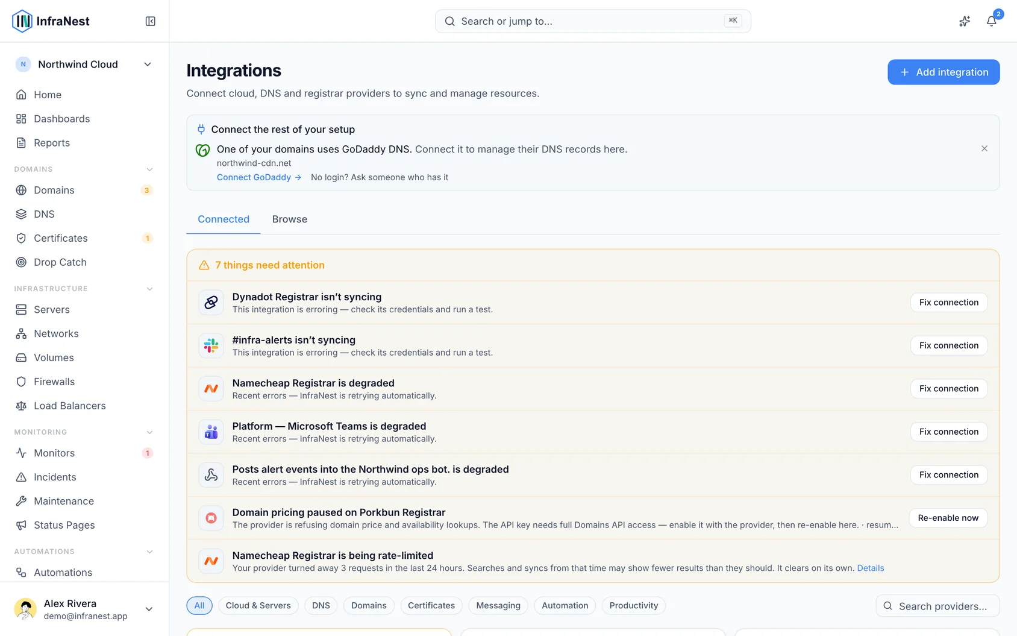Screen dimensions: 1017x636
Task: Open DNS sidebar item
Action: 84,214
